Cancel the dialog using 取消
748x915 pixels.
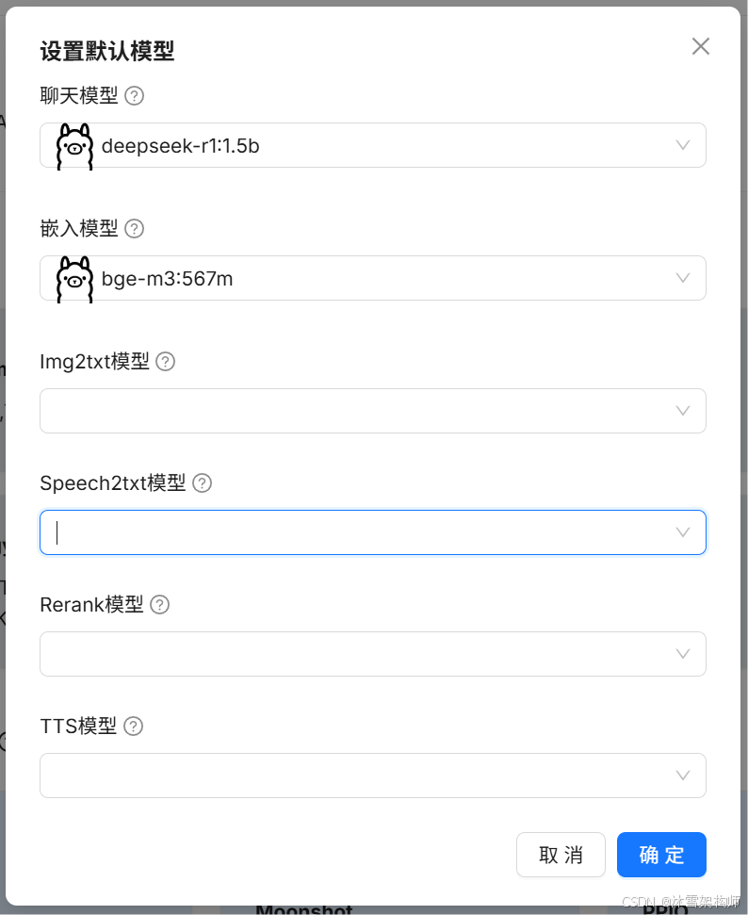click(x=561, y=855)
